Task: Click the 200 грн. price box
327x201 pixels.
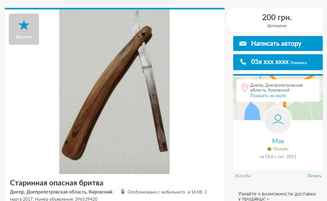Action: click(x=276, y=20)
